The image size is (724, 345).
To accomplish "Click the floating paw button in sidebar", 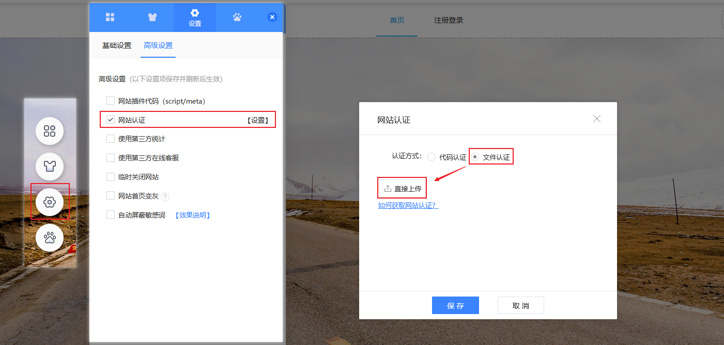I will [x=50, y=238].
